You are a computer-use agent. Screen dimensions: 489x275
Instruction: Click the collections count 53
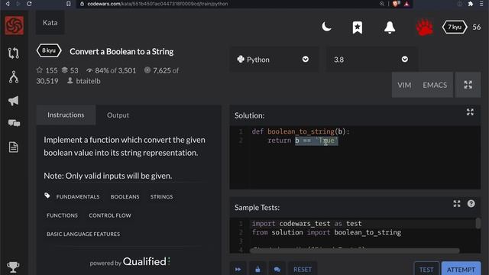pyautogui.click(x=70, y=70)
